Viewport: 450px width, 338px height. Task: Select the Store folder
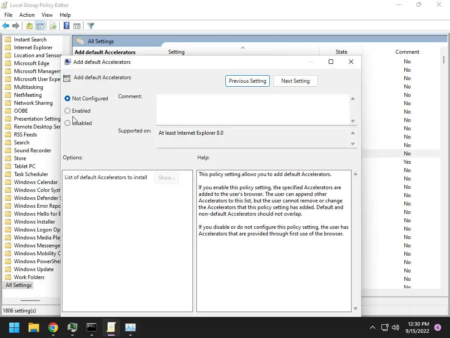pos(20,158)
